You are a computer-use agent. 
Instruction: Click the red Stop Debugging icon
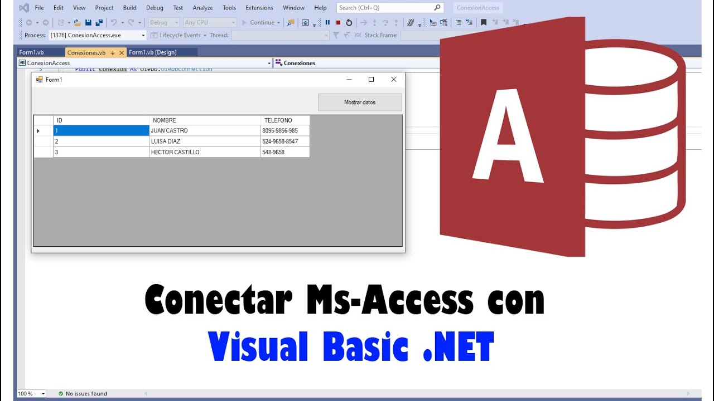pos(338,22)
